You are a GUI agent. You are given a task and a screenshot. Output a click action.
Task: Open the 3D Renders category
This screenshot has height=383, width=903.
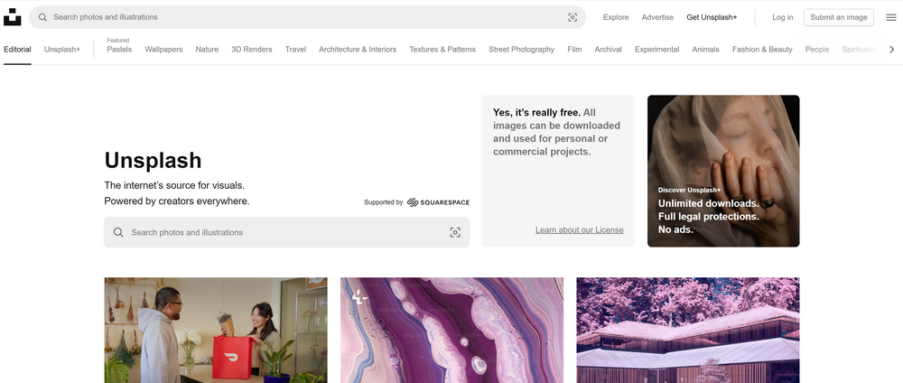252,50
